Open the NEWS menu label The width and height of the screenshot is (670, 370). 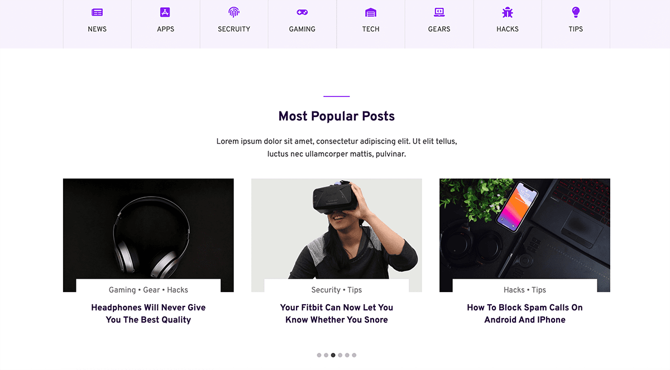pyautogui.click(x=97, y=29)
